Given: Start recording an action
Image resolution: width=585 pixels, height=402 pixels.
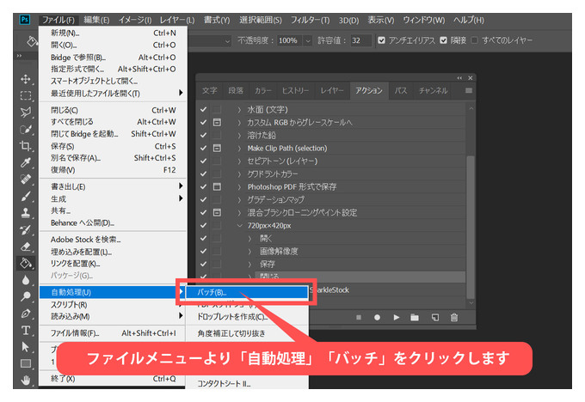Looking at the screenshot, I should click(377, 318).
